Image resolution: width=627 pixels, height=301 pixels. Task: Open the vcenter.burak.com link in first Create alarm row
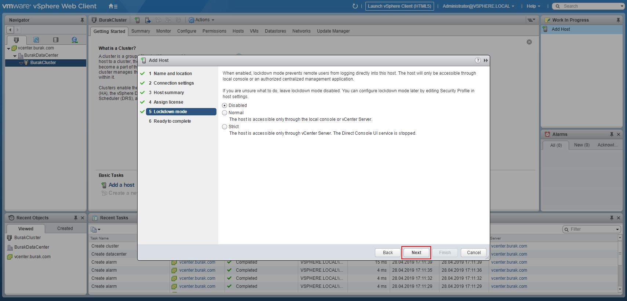click(x=197, y=262)
